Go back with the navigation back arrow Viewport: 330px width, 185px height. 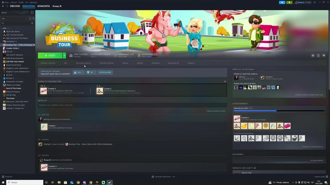tap(3, 6)
